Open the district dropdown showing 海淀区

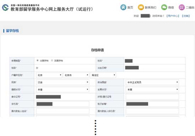tap(103, 75)
